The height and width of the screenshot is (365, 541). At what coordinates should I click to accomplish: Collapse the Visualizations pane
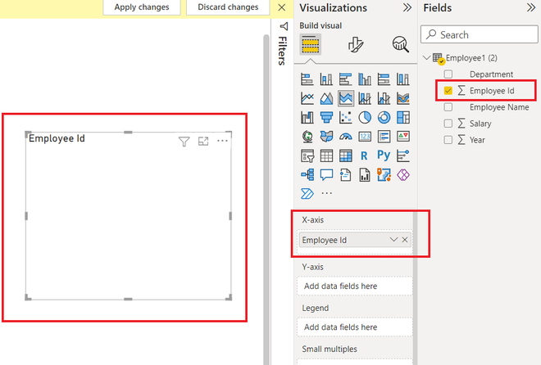click(x=407, y=7)
